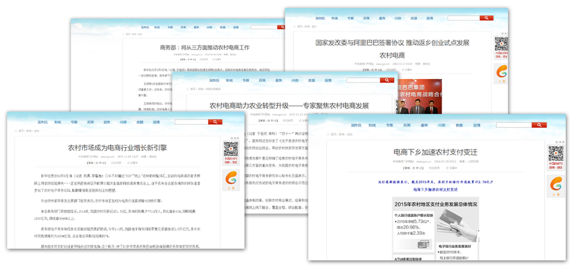Click the orange G logo beside the 国家发改委 article
Viewport: 571px width, 267px height.
click(x=502, y=71)
